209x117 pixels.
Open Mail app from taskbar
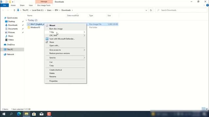(41, 114)
